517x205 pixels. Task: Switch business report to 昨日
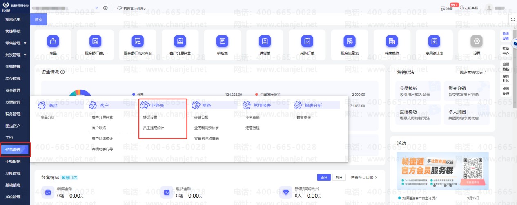point(337,177)
